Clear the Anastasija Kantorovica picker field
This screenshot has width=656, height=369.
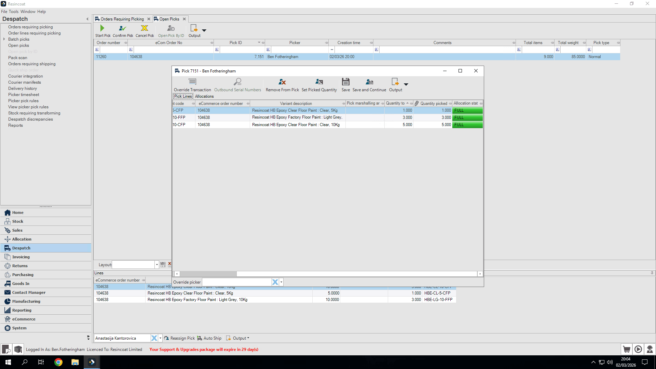(154, 338)
